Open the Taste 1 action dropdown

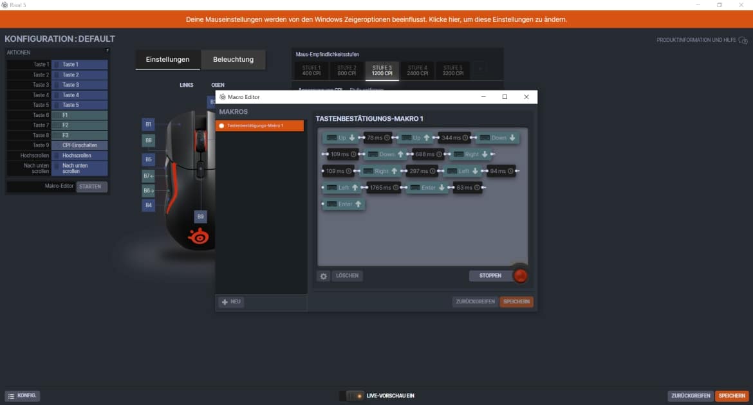[80, 65]
